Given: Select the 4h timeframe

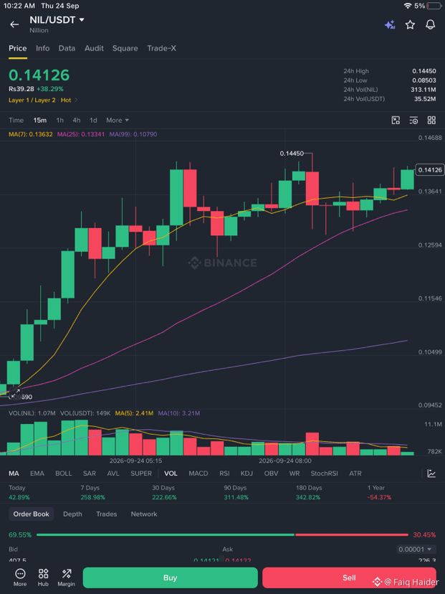Looking at the screenshot, I should click(x=77, y=120).
